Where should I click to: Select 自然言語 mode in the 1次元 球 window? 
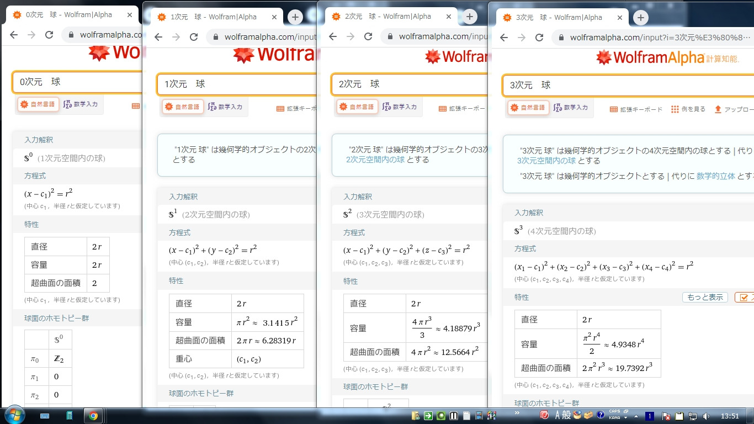pos(183,107)
